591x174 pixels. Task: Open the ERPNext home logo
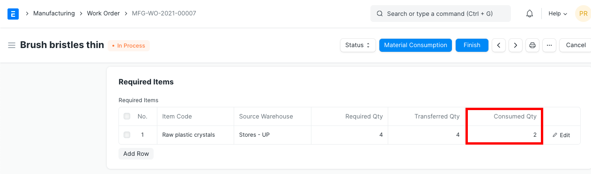(14, 14)
